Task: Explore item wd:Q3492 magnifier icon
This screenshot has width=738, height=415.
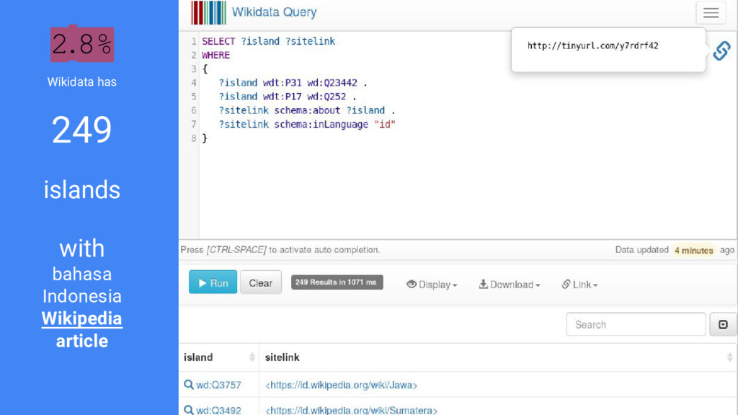Action: pos(189,410)
